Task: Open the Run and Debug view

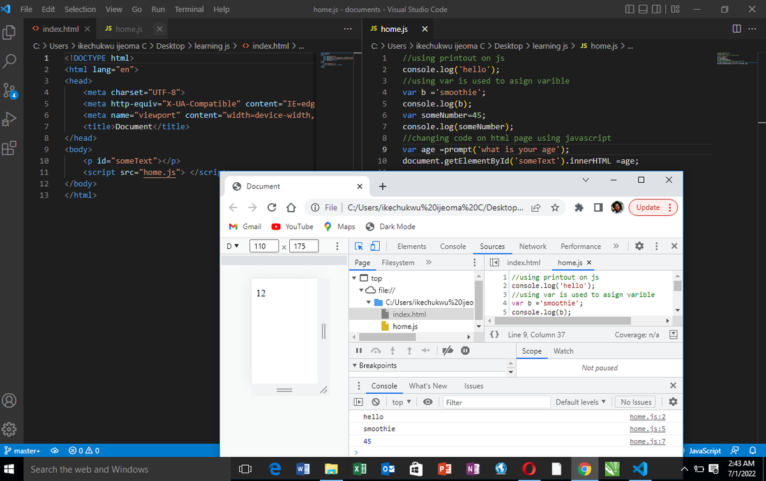Action: coord(10,120)
